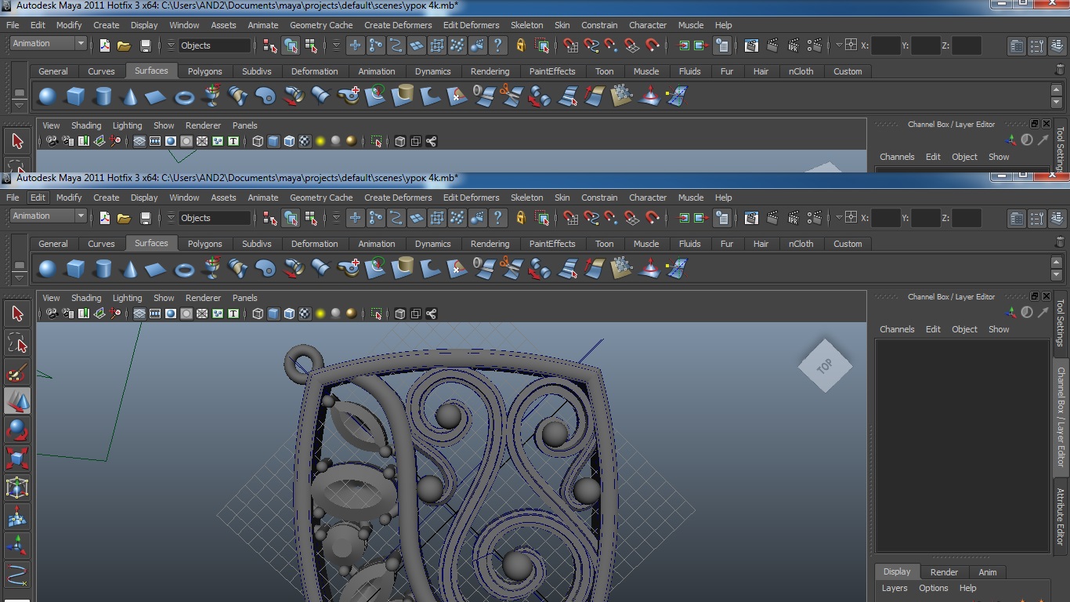
Task: Toggle wireframe on shaded in lower viewport toolbar
Action: 289,314
